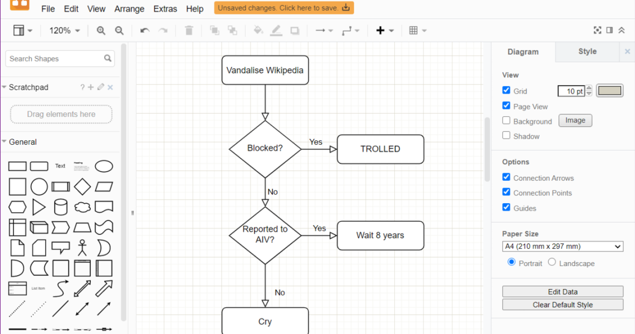Open the Paper Size A4 dropdown
Screen dimensions: 635x334
563,247
